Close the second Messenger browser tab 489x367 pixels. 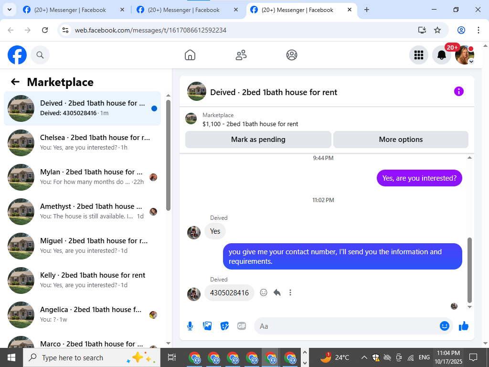(x=236, y=10)
